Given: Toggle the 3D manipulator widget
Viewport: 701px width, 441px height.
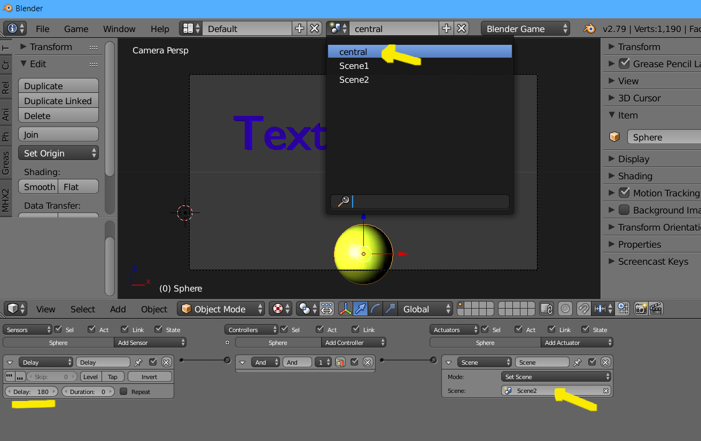Looking at the screenshot, I should (345, 309).
